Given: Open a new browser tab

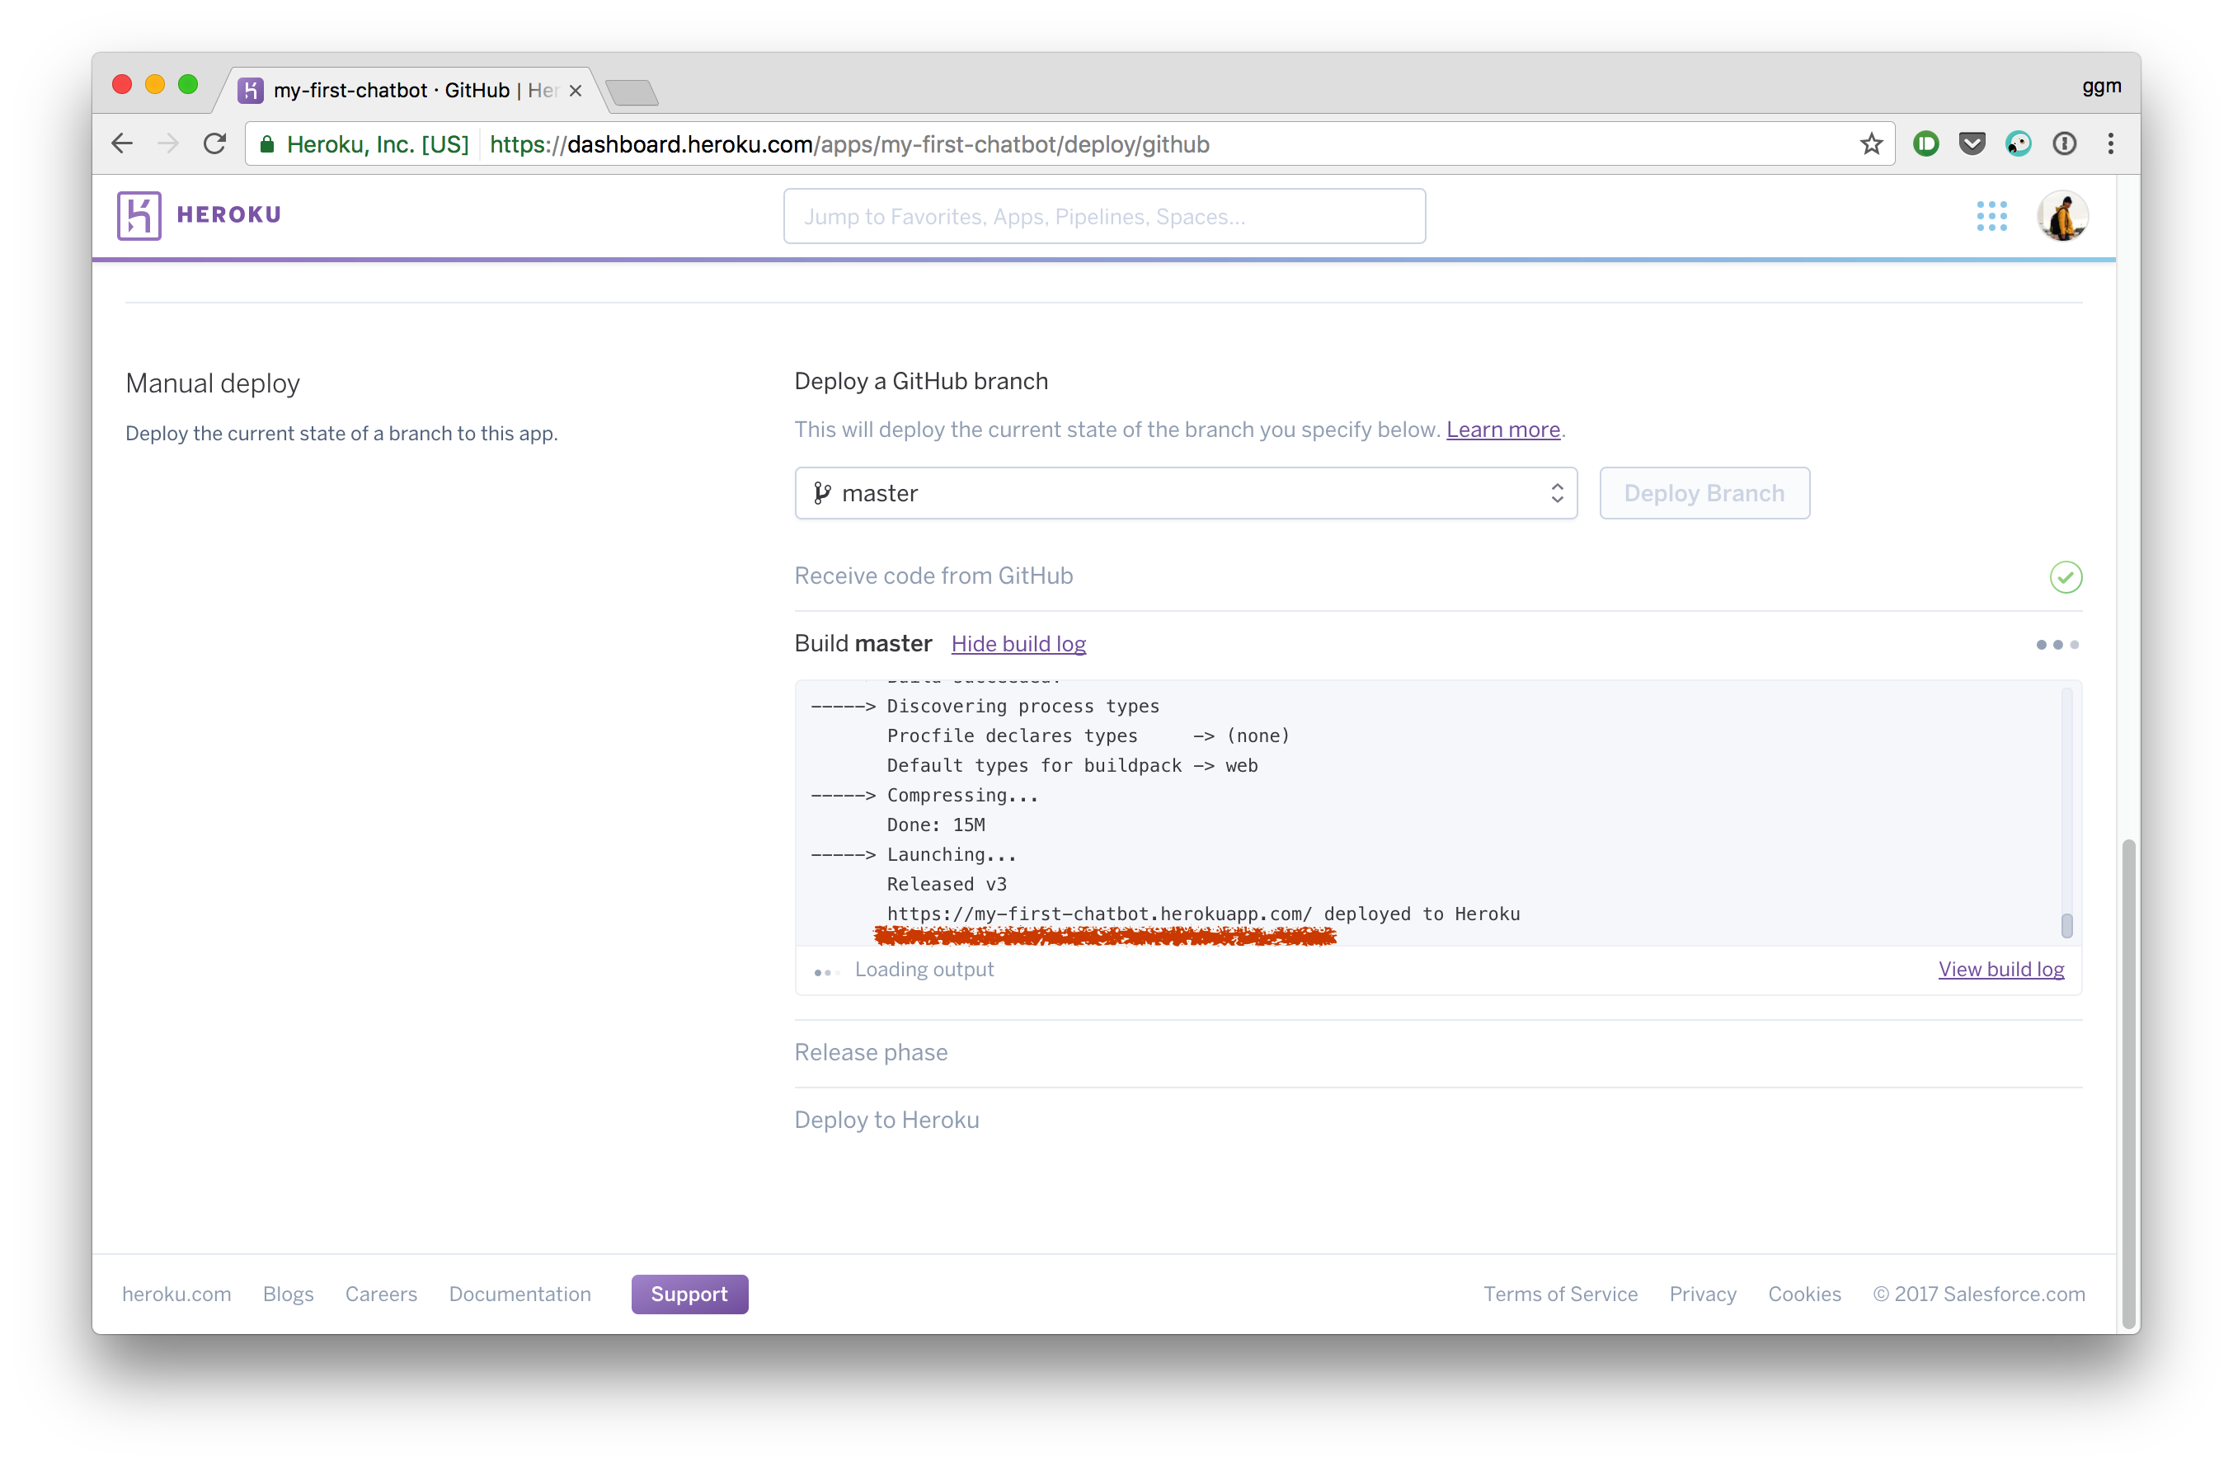Looking at the screenshot, I should pos(632,92).
